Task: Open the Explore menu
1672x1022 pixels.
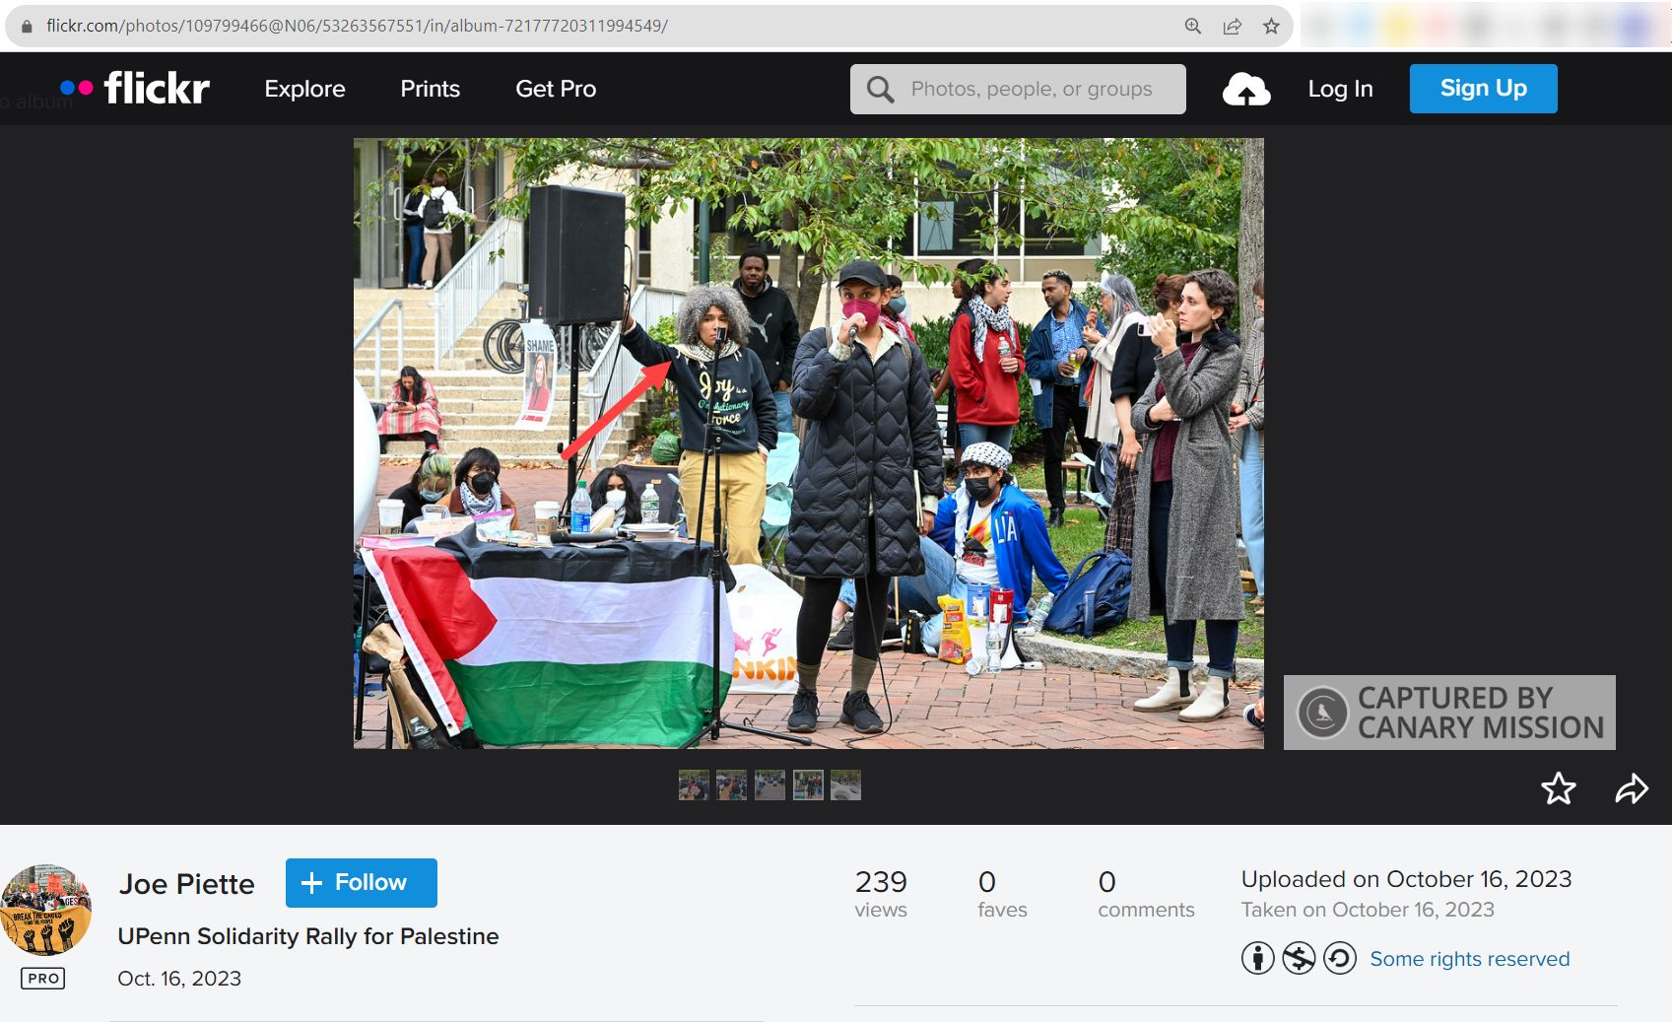Action: point(304,89)
